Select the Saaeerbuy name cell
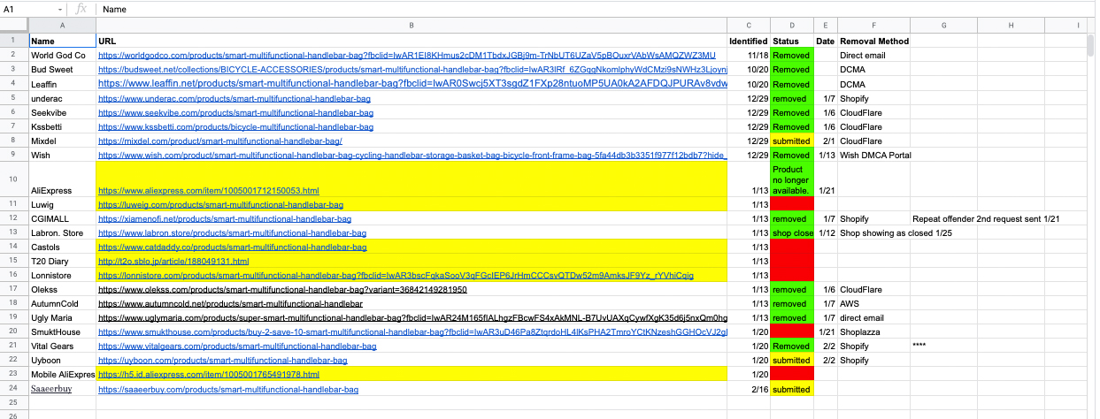Image resolution: width=1100 pixels, height=419 pixels. click(x=62, y=390)
